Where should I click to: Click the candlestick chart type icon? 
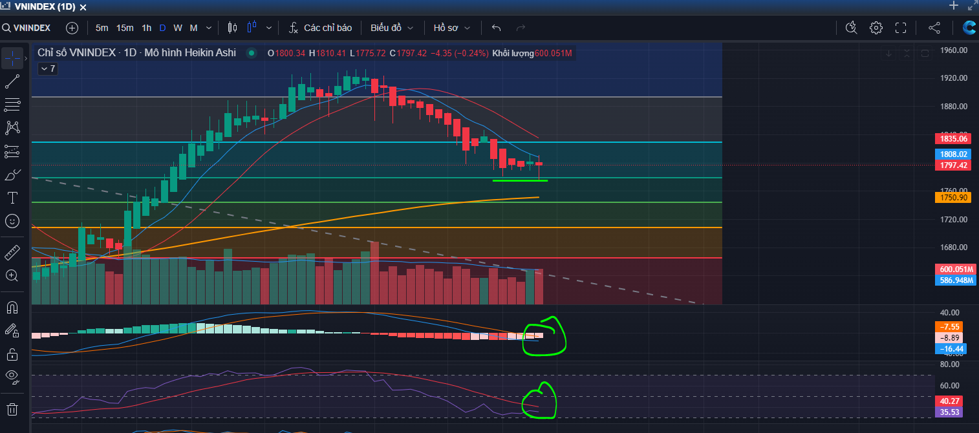(x=233, y=28)
